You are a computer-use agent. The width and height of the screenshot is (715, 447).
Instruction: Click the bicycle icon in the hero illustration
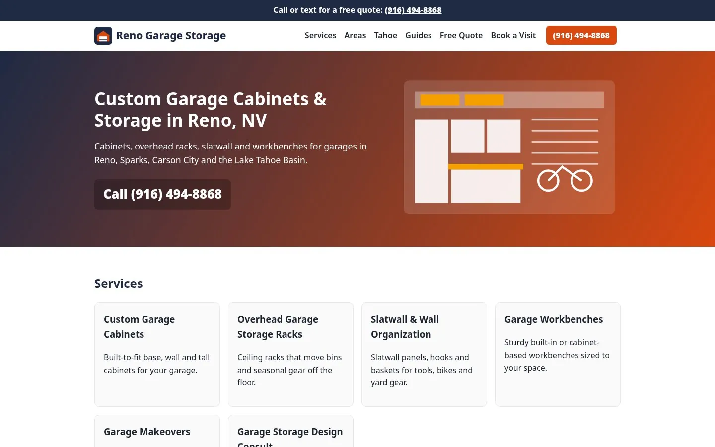[x=565, y=179]
